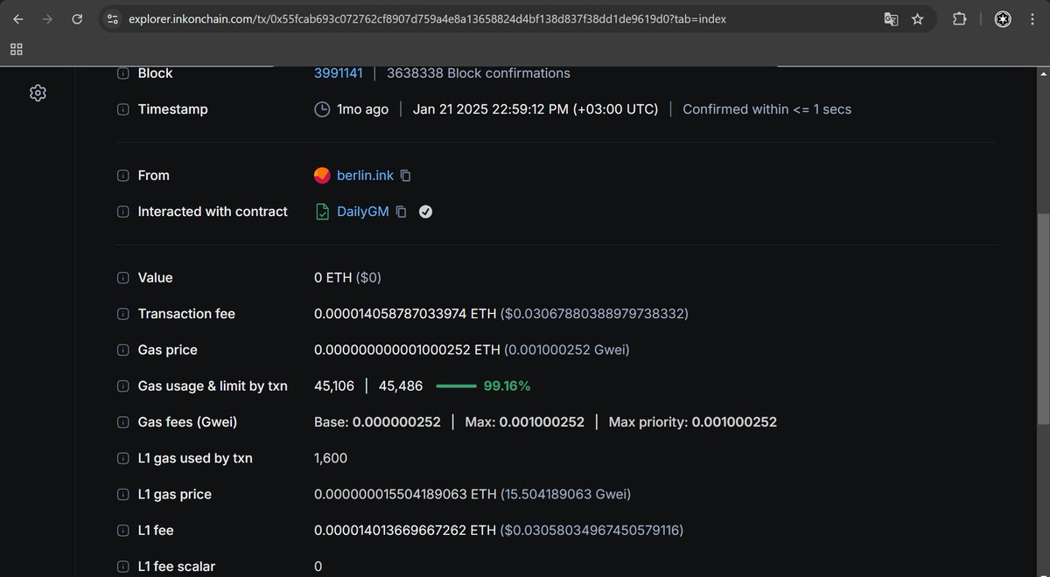1050x577 pixels.
Task: Click info icon for L1 gas used
Action: [122, 458]
